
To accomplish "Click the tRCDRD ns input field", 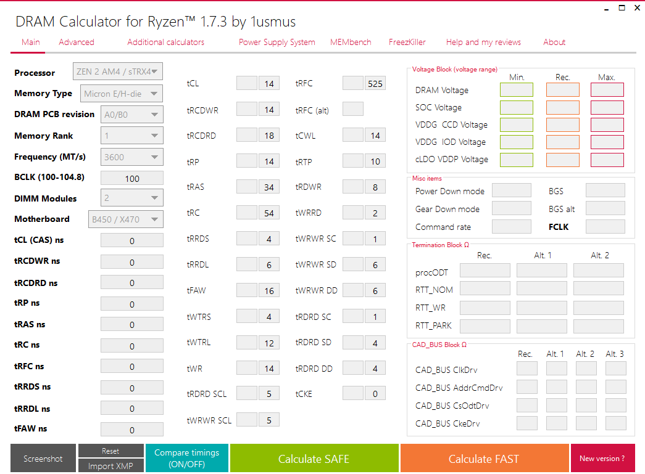I will [x=132, y=282].
